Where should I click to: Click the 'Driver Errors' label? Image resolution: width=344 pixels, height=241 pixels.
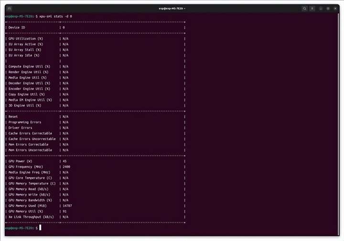(x=20, y=128)
